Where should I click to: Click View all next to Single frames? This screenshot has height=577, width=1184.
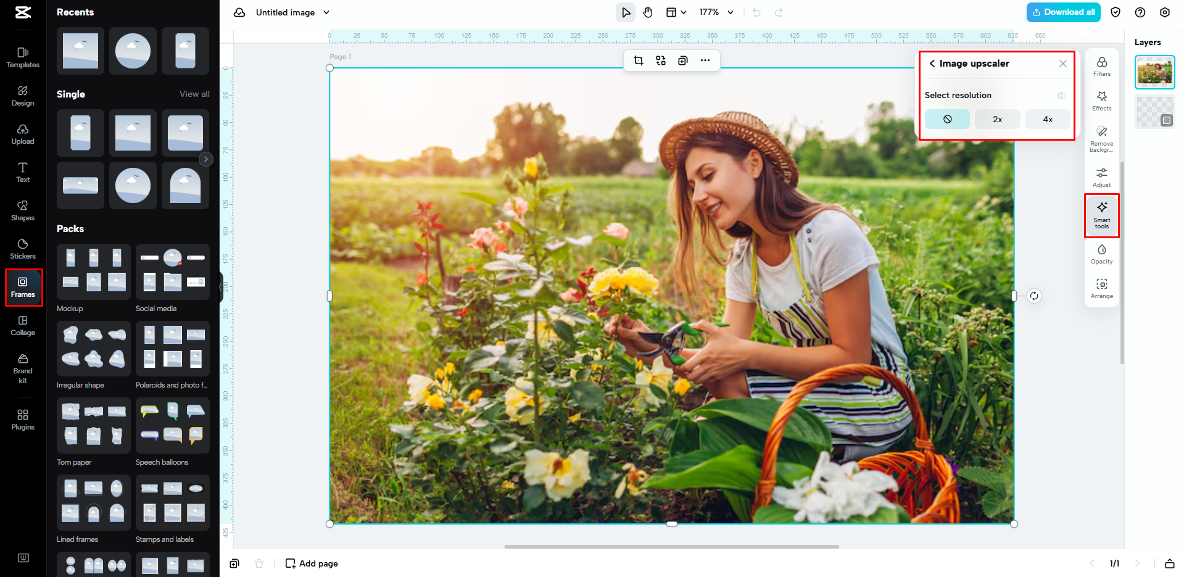pos(194,94)
